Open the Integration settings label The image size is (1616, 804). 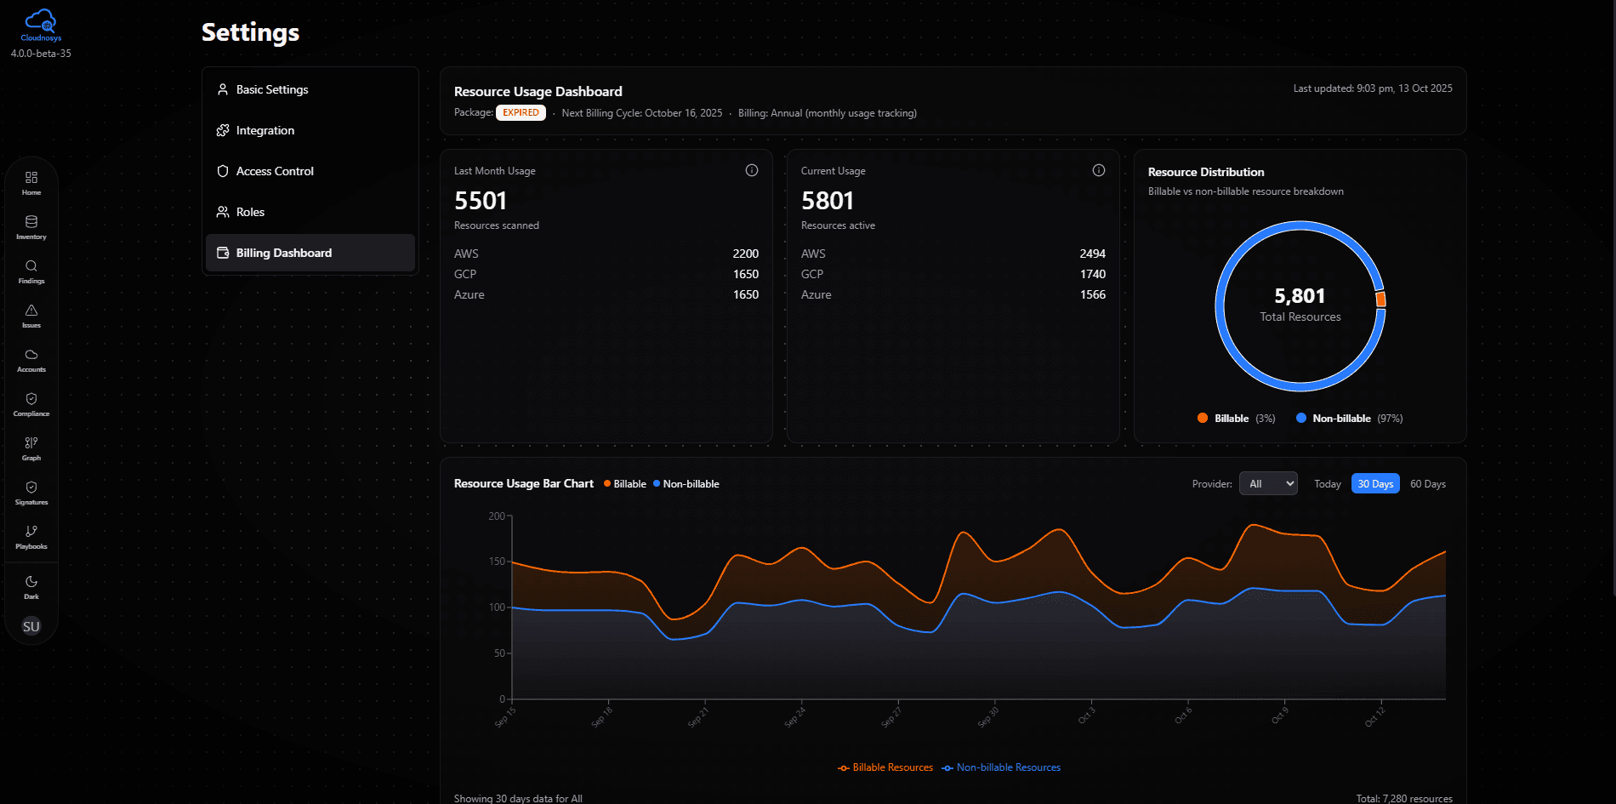[x=265, y=130]
